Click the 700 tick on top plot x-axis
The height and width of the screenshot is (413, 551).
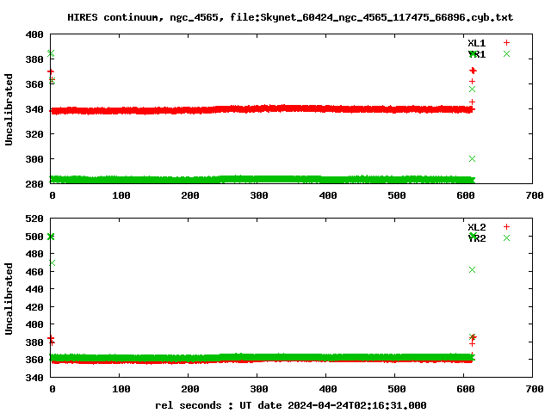(535, 195)
